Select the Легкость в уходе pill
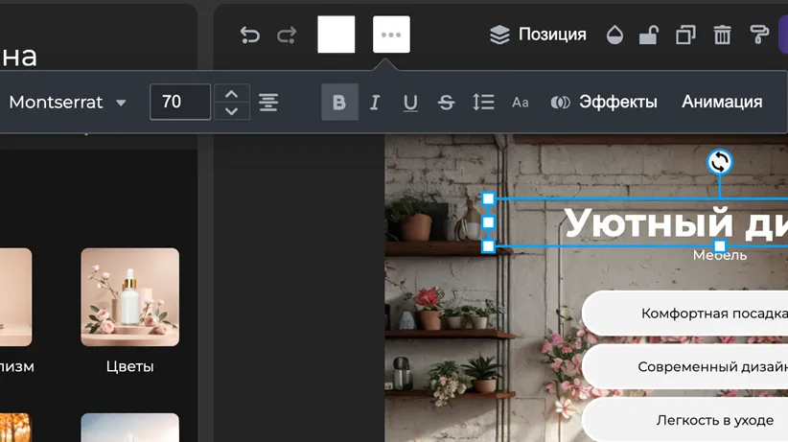 tap(685, 420)
